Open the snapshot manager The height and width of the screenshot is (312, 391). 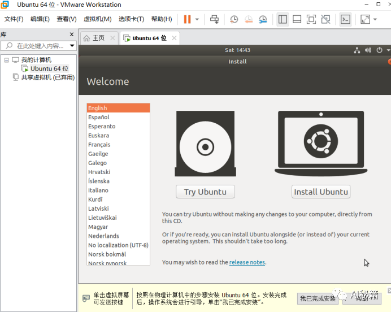click(263, 19)
